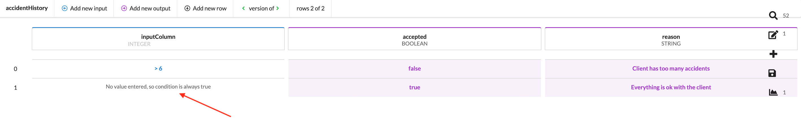Click the plus add icon
The image size is (801, 124).
[773, 54]
